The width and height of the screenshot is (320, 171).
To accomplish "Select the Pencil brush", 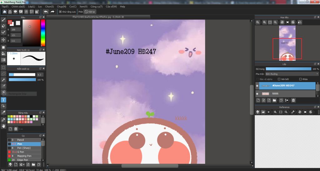I will 24,140.
